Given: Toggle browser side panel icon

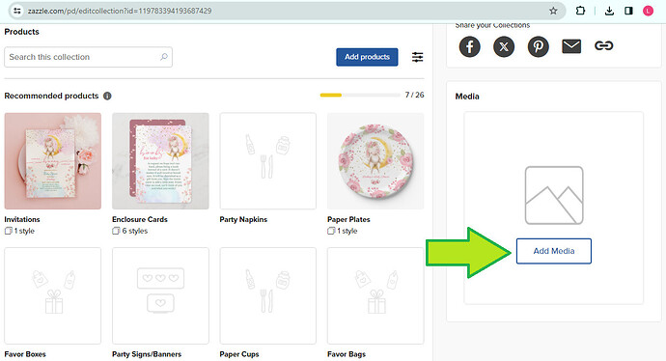Looking at the screenshot, I should pos(628,11).
